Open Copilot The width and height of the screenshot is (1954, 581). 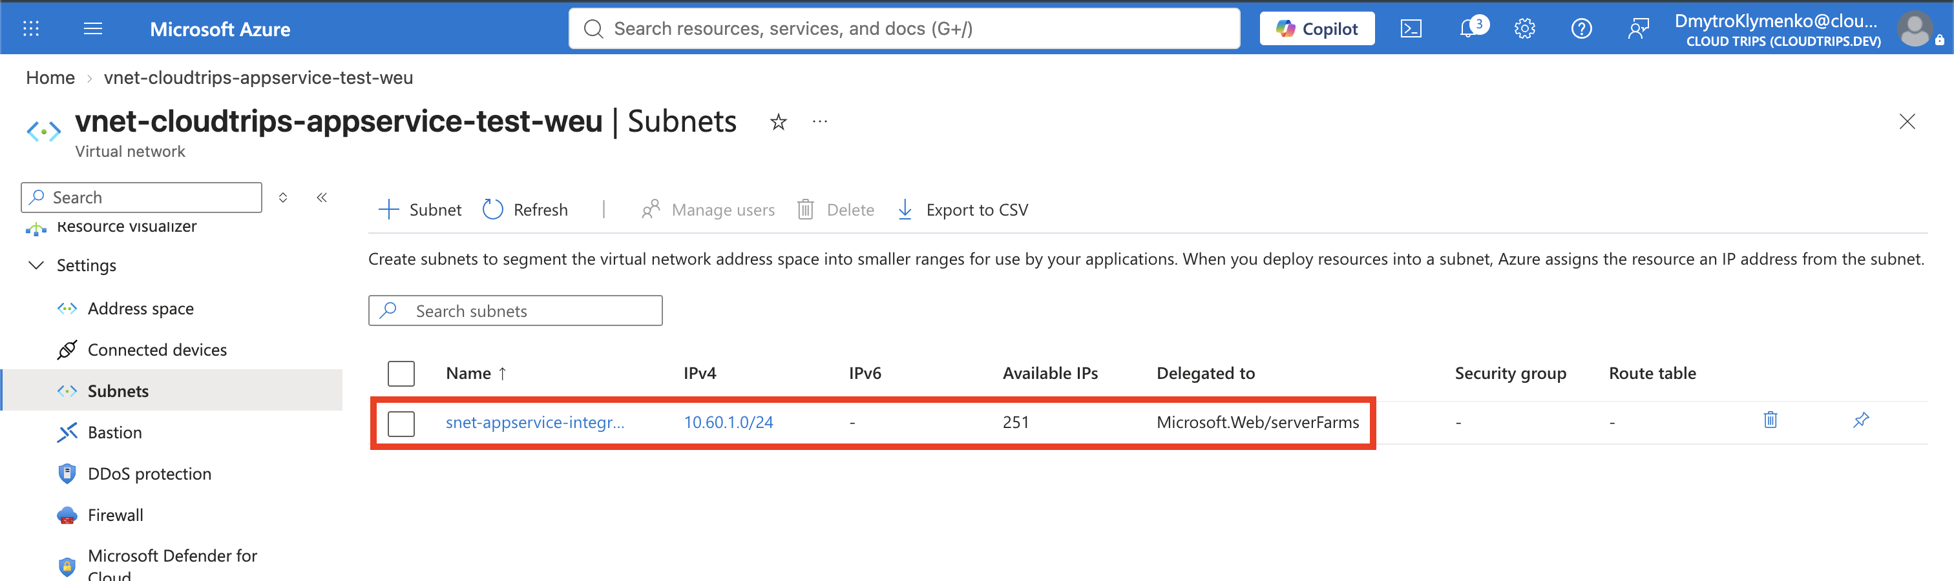tap(1317, 29)
